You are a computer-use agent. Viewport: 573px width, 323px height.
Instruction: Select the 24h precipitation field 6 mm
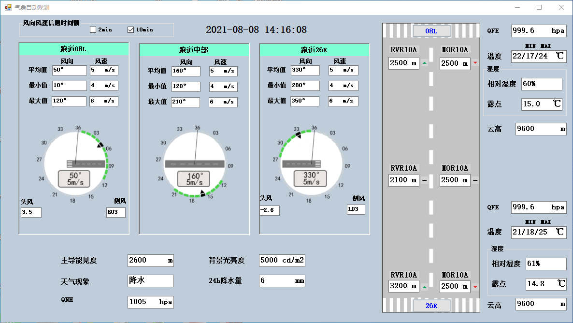(282, 281)
